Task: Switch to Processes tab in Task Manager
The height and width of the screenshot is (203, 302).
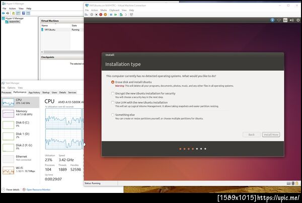Action: [x=7, y=93]
